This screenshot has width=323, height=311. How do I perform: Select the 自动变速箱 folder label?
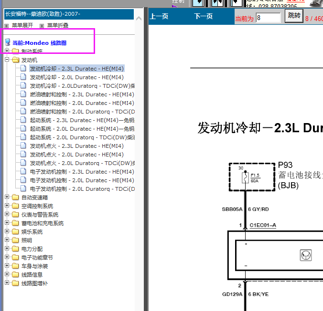pos(34,197)
